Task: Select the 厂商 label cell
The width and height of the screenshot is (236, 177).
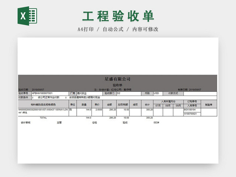Action: point(73,93)
